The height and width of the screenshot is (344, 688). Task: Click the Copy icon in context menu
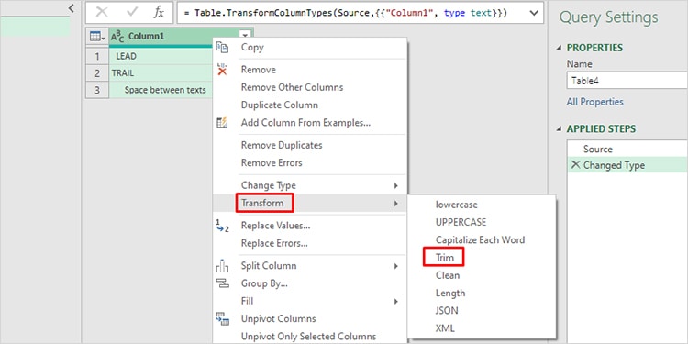(x=222, y=48)
